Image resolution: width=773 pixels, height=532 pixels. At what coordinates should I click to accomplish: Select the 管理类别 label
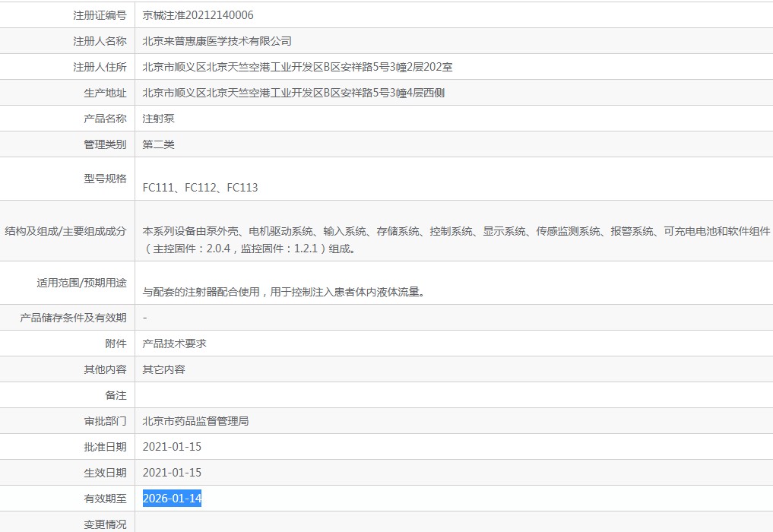pyautogui.click(x=105, y=144)
